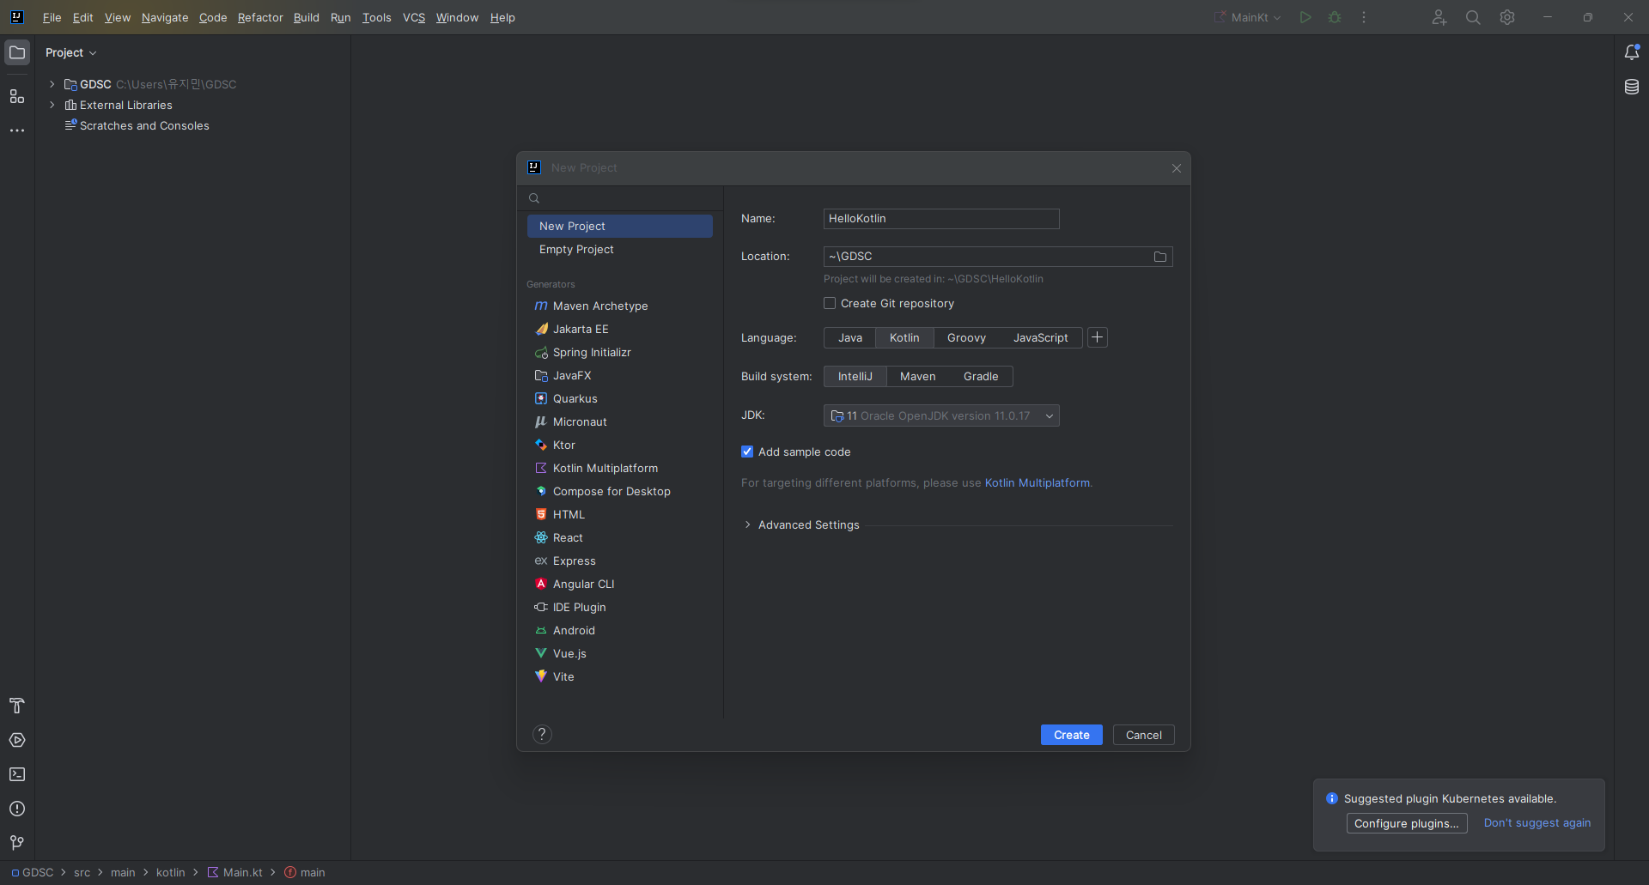Open the Build hammer tool window

click(17, 706)
